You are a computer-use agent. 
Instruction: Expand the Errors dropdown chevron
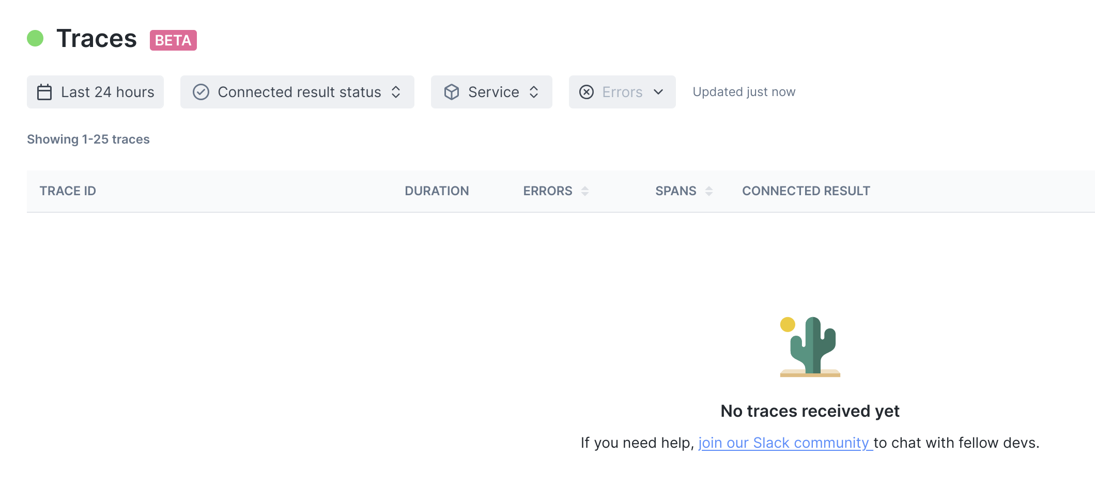point(658,92)
